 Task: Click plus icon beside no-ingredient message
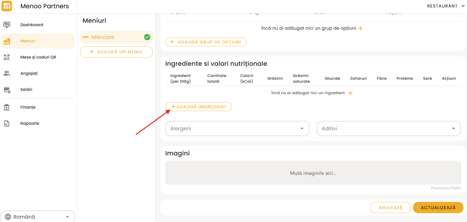(x=350, y=93)
